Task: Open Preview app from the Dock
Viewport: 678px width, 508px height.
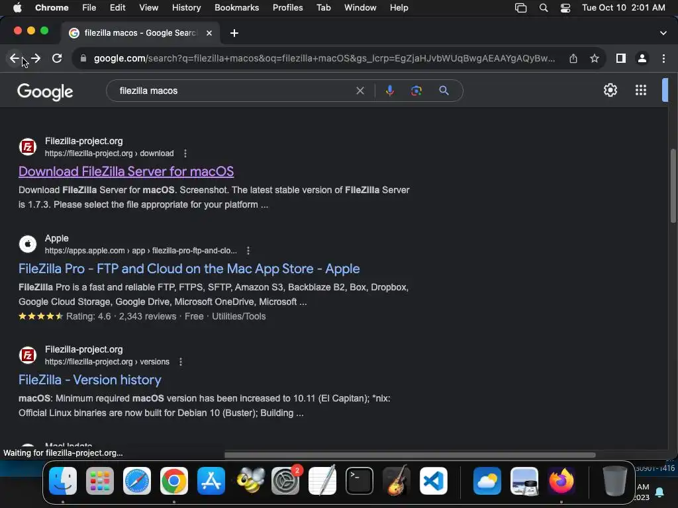Action: pyautogui.click(x=524, y=481)
